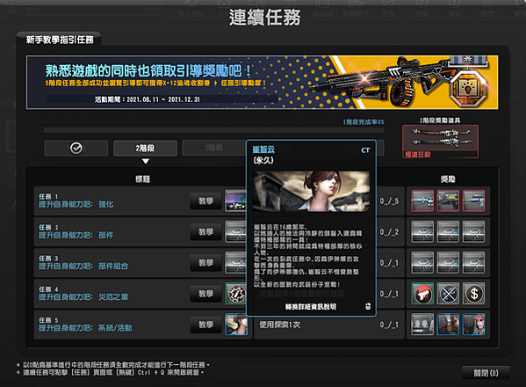The height and width of the screenshot is (387, 526).
Task: Click the 任務 4 title 提升自身能力吧: 災厄之章
Action: [x=83, y=297]
